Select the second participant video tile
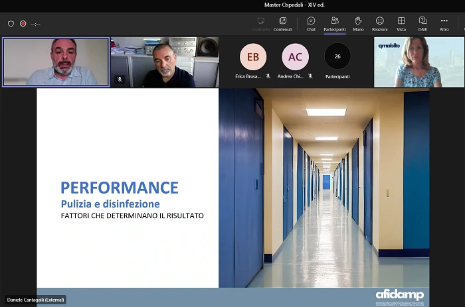 coord(165,62)
